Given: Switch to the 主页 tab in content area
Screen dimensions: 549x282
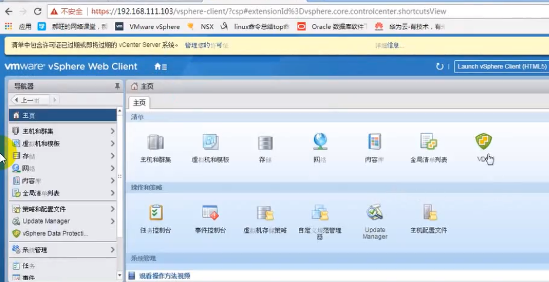Looking at the screenshot, I should [139, 103].
